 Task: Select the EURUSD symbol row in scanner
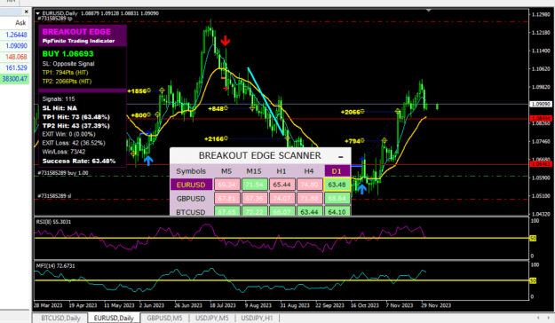click(191, 185)
